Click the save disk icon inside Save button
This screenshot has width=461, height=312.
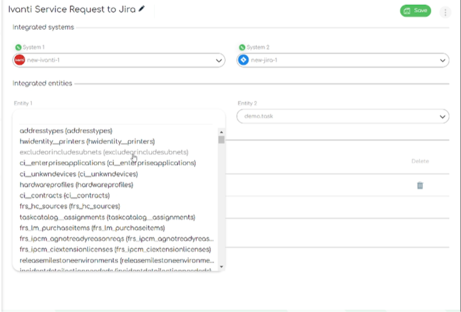(x=407, y=11)
